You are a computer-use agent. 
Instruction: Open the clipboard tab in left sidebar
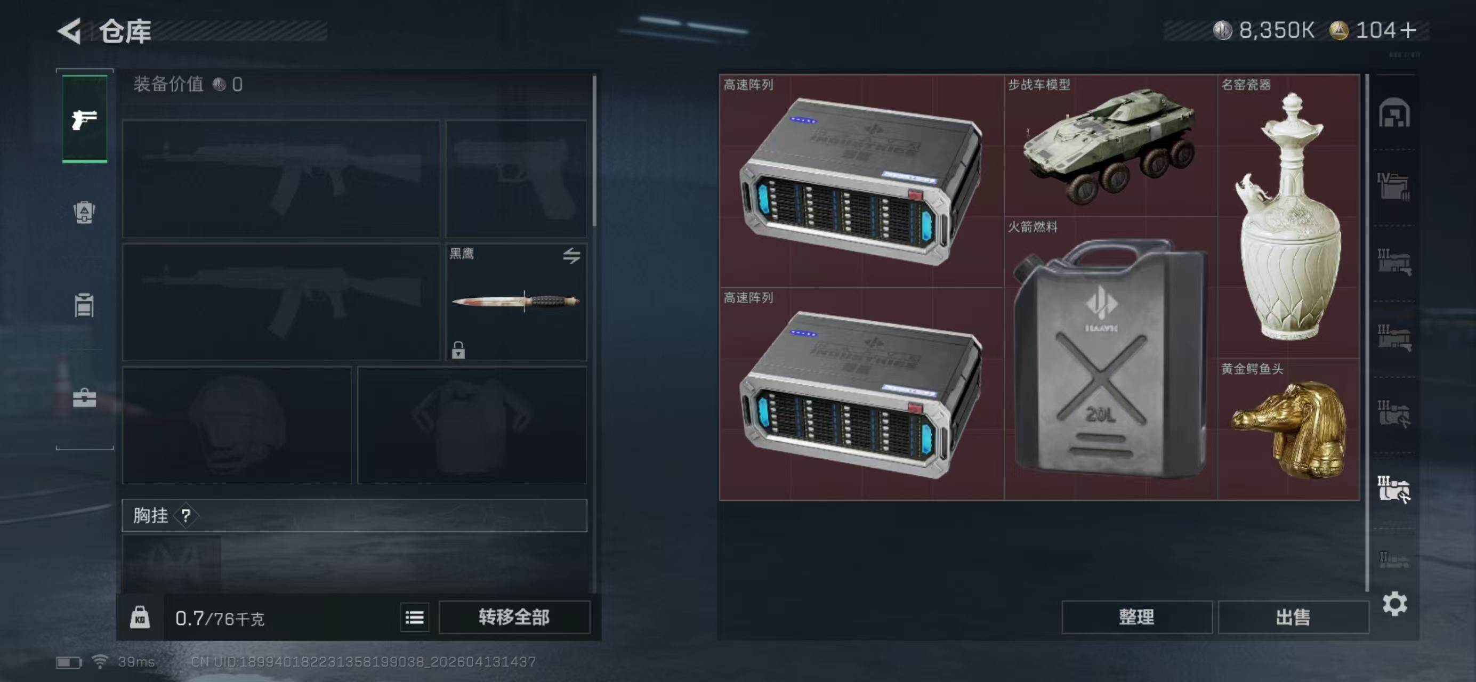coord(84,305)
